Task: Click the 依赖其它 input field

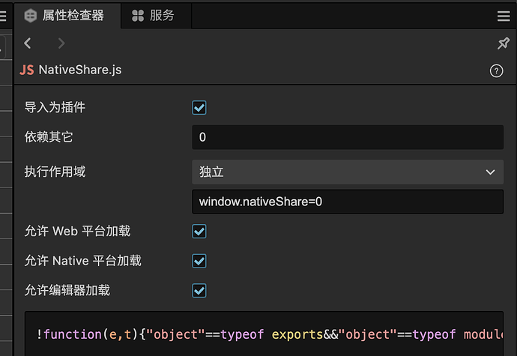Action: (347, 137)
